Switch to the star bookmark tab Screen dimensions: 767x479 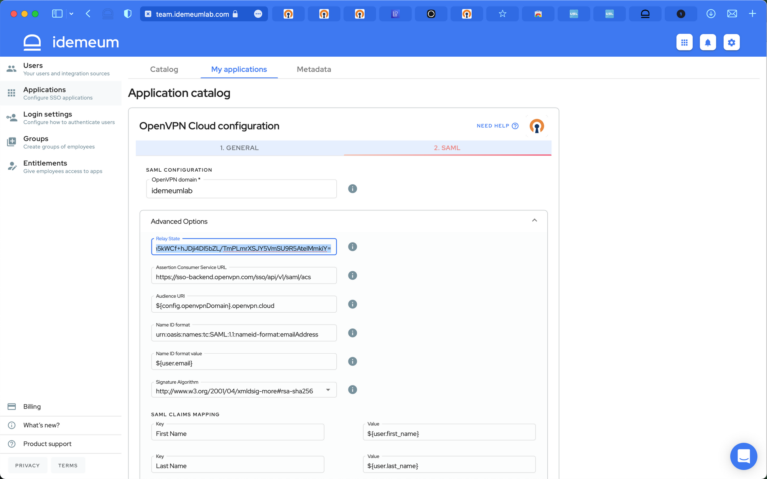coord(502,14)
